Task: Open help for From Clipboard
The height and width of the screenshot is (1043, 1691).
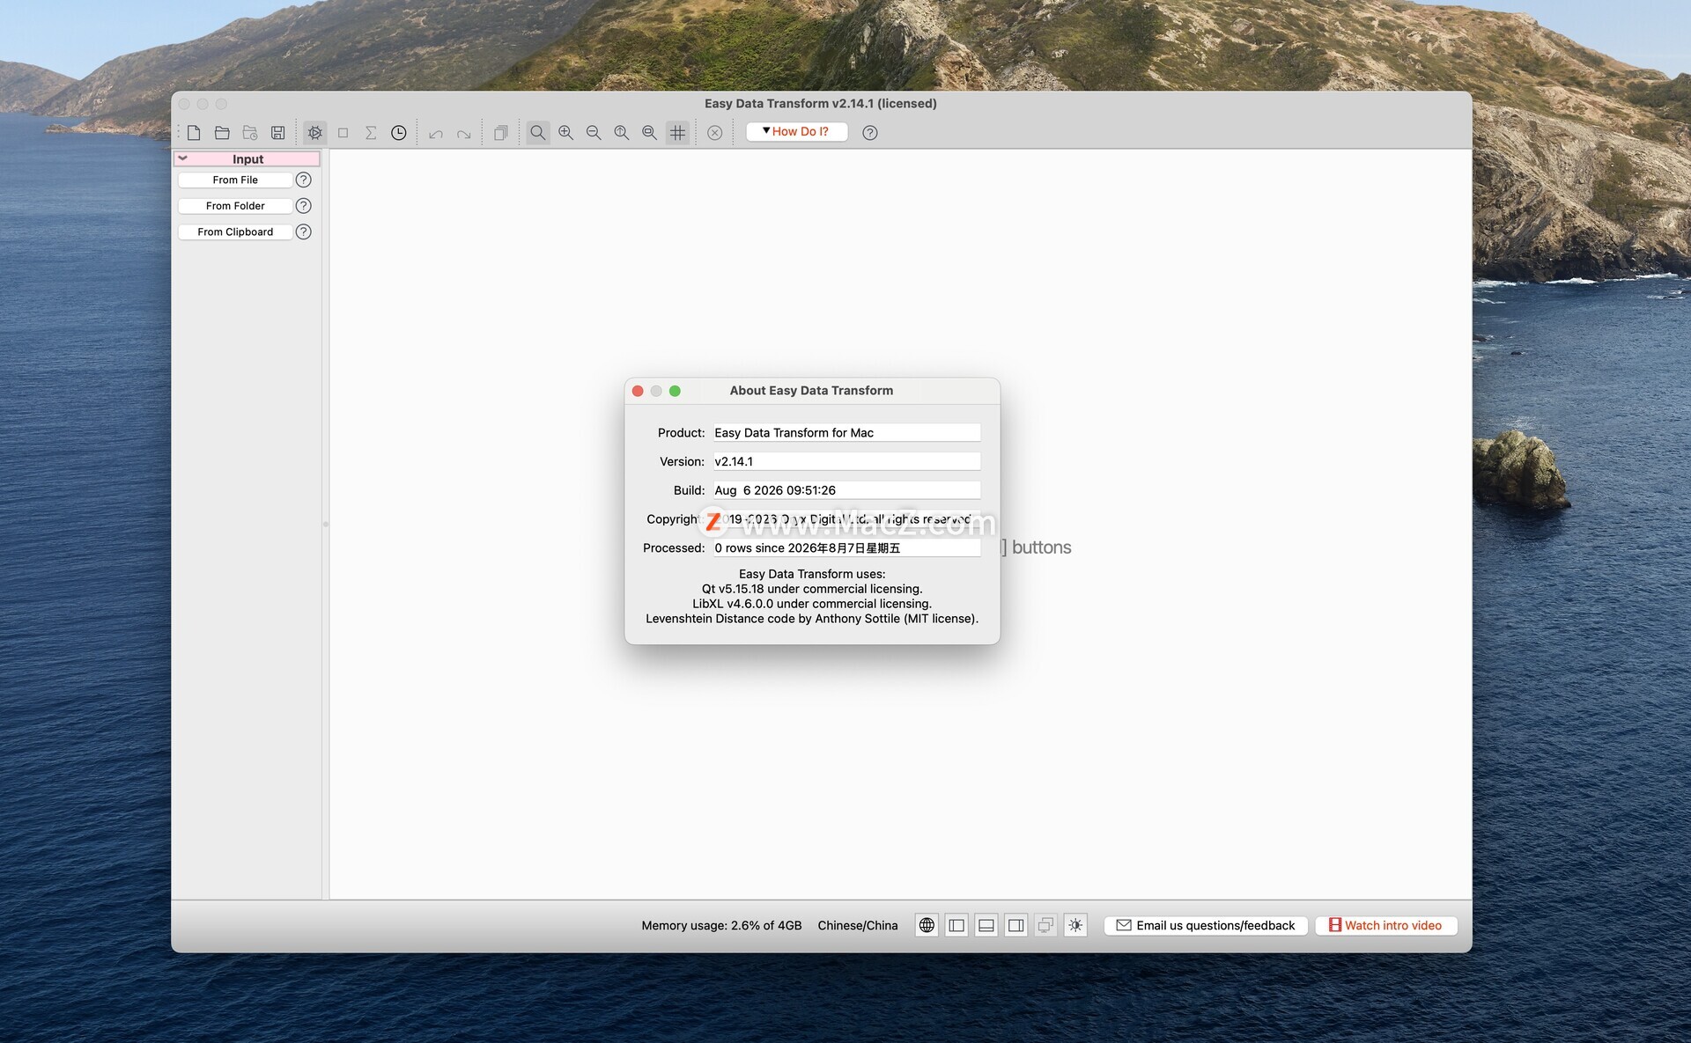Action: point(304,232)
